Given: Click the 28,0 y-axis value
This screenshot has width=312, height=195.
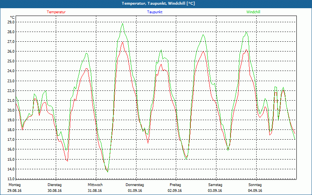Looking at the screenshot, I should coord(11,32).
